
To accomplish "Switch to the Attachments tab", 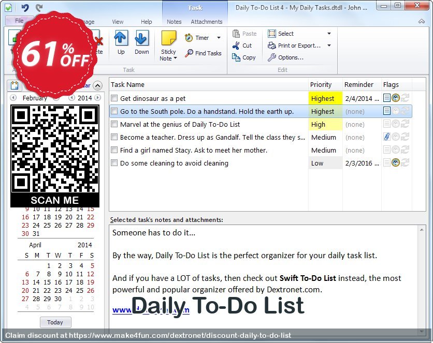I will [206, 22].
